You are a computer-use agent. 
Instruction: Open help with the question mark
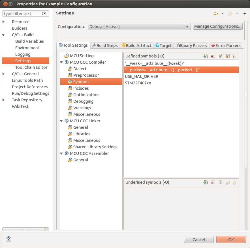[x=8, y=239]
